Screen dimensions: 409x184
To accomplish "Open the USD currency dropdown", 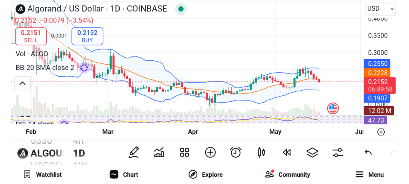I will 380,8.
